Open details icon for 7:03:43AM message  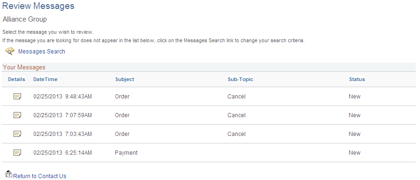[x=17, y=134]
